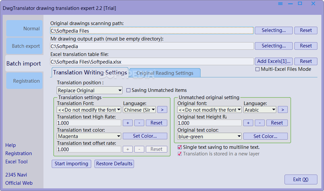Image resolution: width=324 pixels, height=191 pixels.
Task: Click the Original text Height Rate field
Action: click(209, 123)
